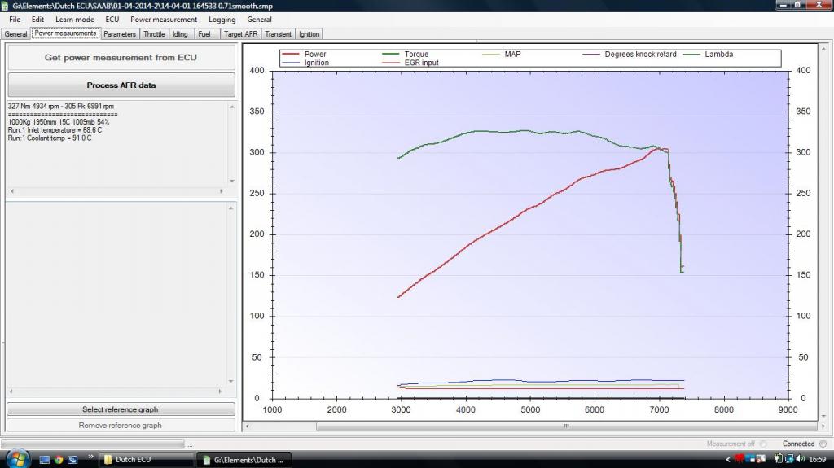Open the Logging menu
This screenshot has height=468, width=834.
[x=222, y=20]
